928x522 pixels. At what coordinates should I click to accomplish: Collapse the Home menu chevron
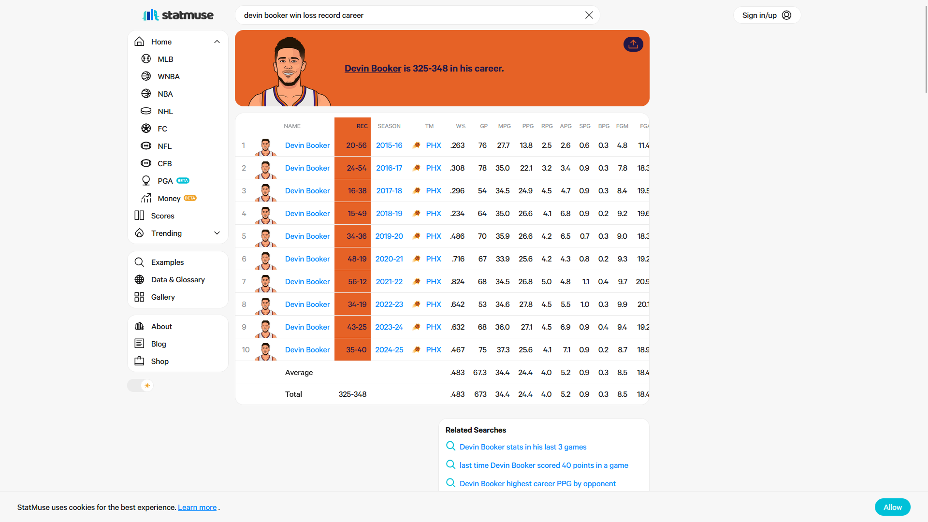(217, 42)
